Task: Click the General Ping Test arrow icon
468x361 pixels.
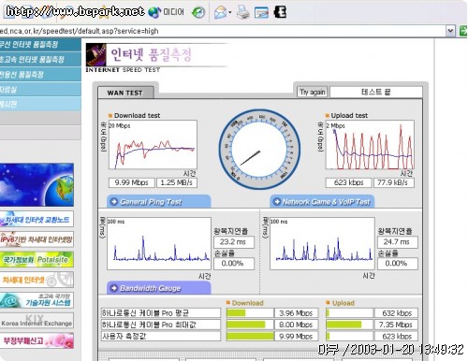Action: click(114, 202)
